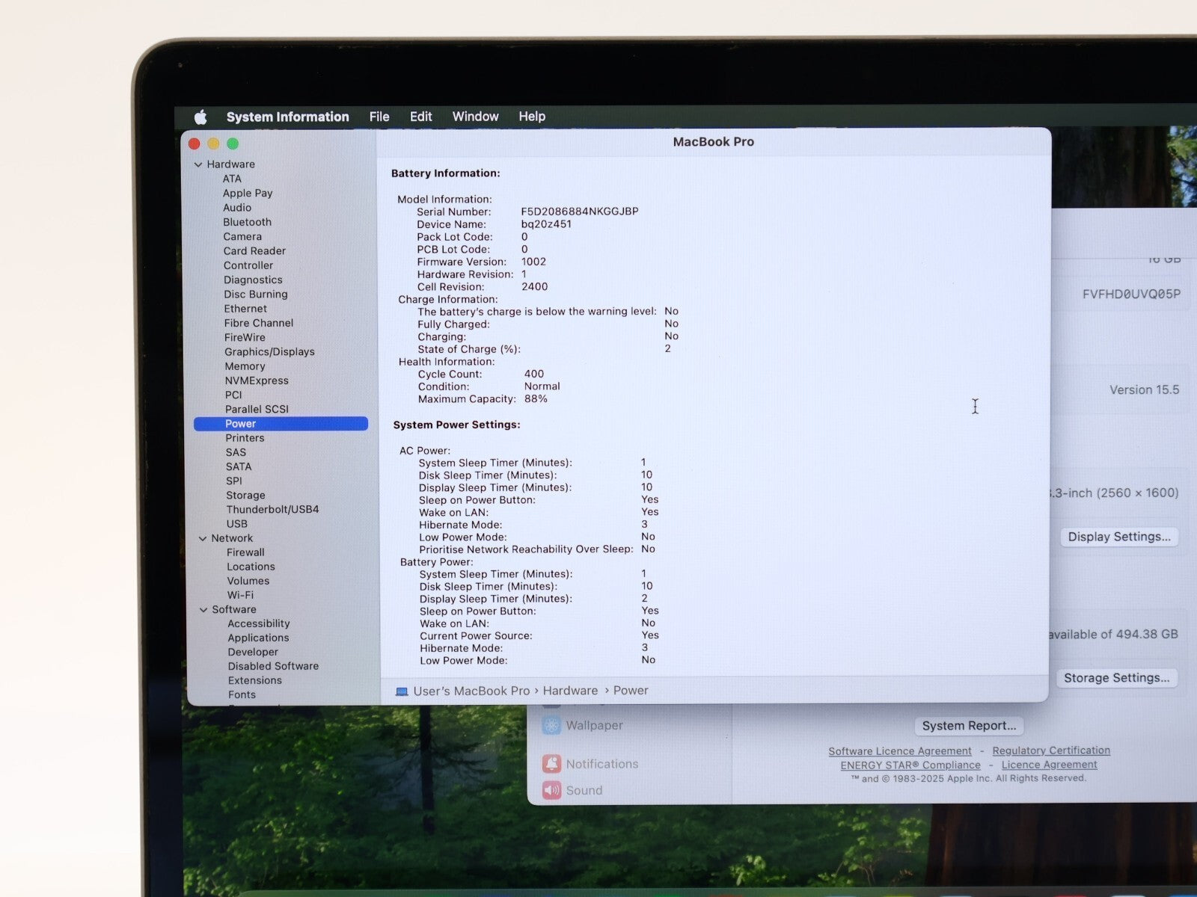Select NVMExpress in the sidebar

[257, 380]
